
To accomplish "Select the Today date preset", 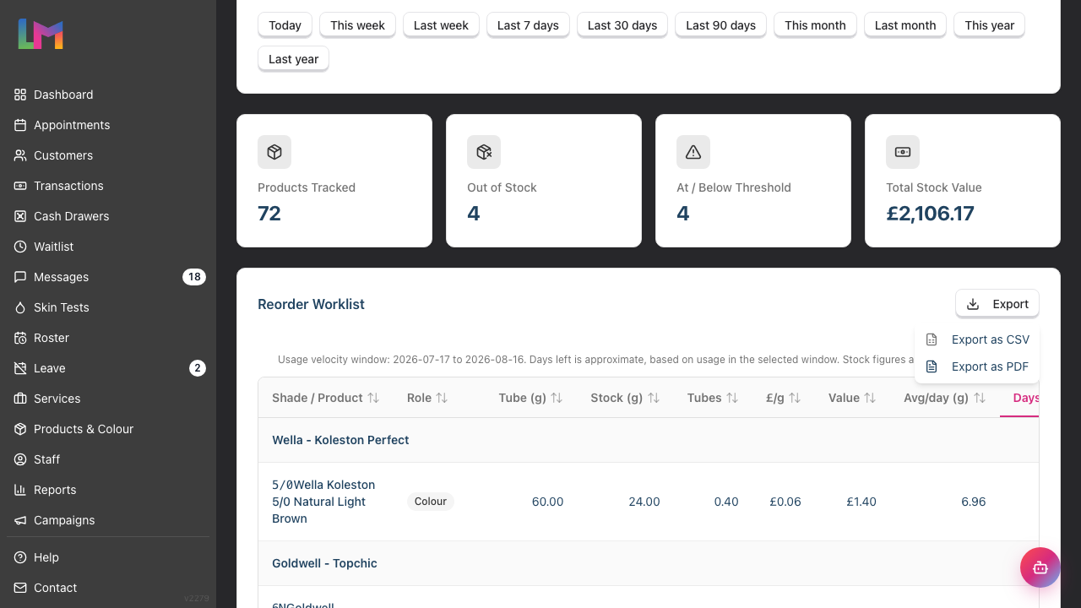I will point(285,25).
